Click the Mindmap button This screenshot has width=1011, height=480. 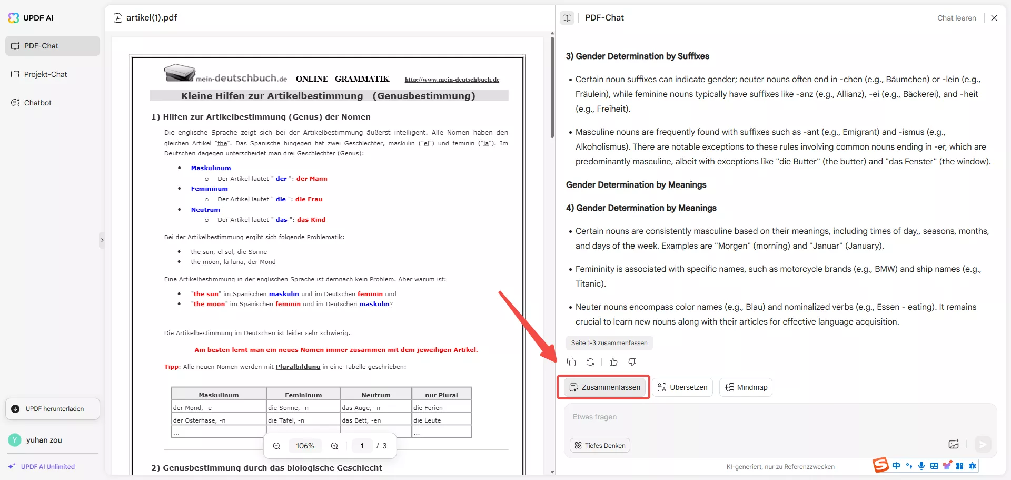746,387
